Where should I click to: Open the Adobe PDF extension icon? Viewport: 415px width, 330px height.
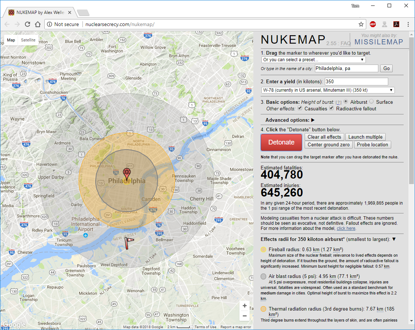pos(396,24)
